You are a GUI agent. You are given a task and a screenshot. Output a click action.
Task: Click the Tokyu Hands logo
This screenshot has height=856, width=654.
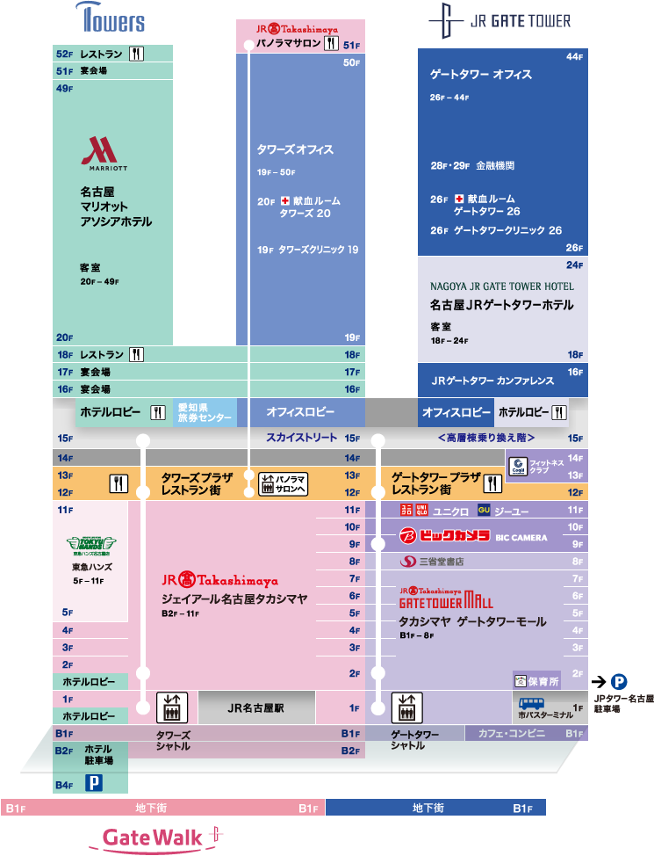click(x=91, y=545)
